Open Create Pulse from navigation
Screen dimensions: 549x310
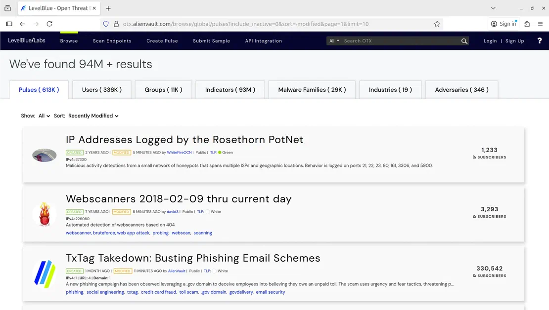(x=162, y=41)
